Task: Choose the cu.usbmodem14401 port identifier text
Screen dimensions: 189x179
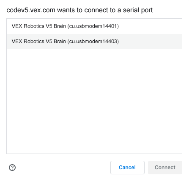Action: pos(93,26)
